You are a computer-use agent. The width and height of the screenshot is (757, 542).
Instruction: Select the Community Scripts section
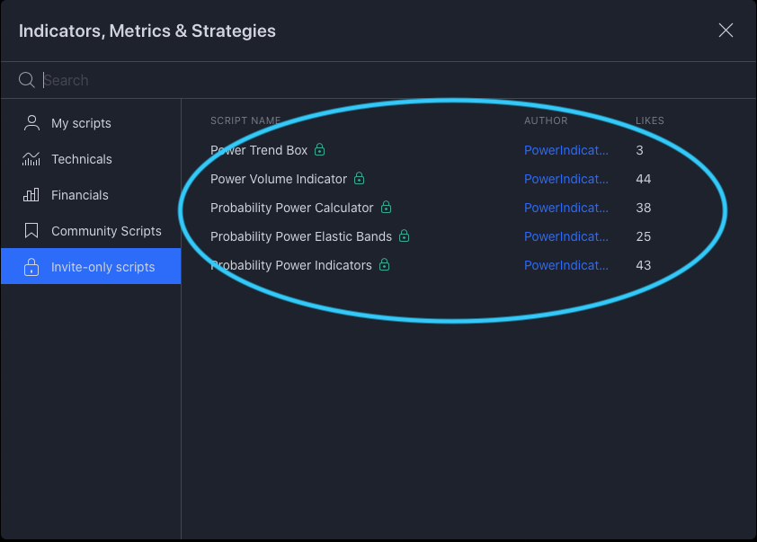(x=106, y=231)
